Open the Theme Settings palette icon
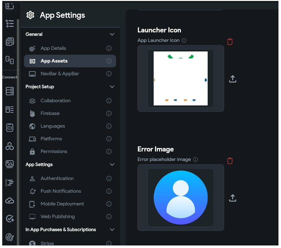Screen dimensions: 281x248 (x=10, y=237)
